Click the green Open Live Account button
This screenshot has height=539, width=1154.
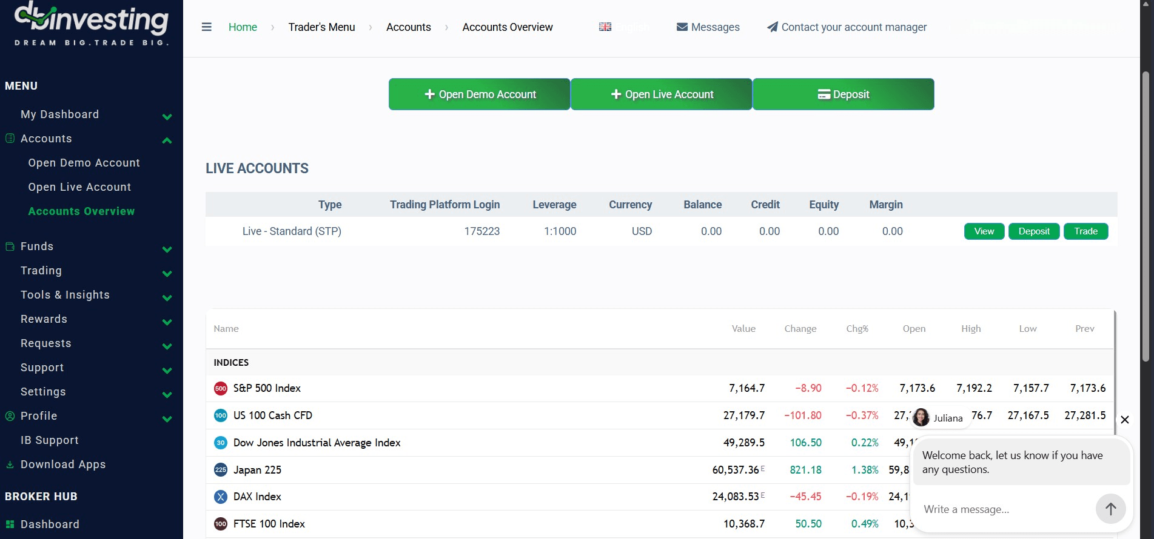[x=662, y=94]
